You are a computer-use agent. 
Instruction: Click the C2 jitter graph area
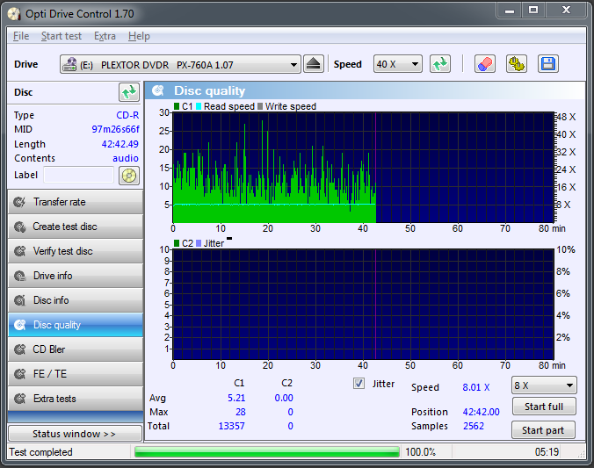tap(363, 304)
